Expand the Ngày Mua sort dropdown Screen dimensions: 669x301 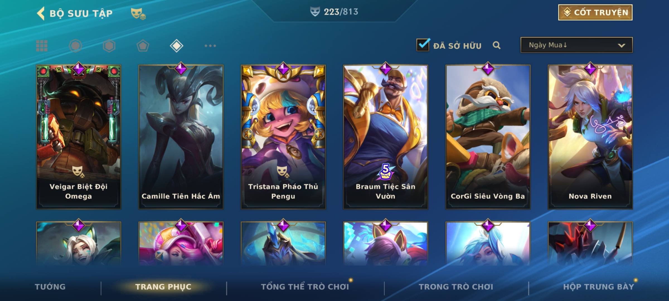[x=576, y=45]
